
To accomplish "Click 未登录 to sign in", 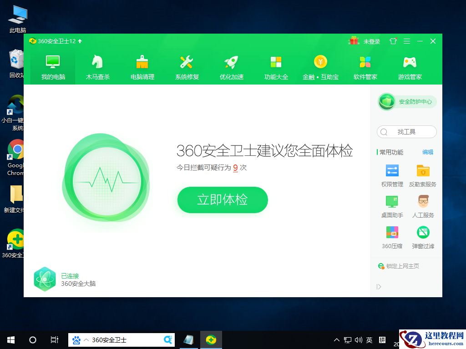I will (371, 41).
